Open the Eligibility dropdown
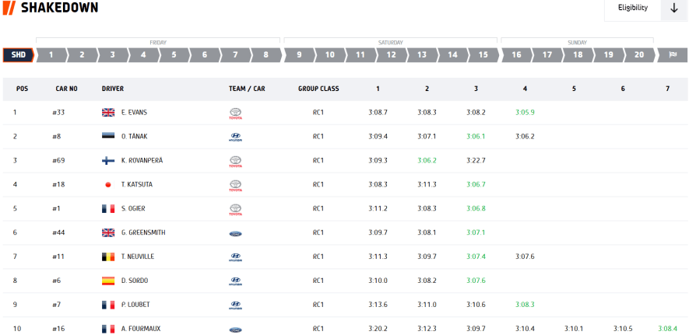Screen dimensions: 689x335 tap(632, 9)
